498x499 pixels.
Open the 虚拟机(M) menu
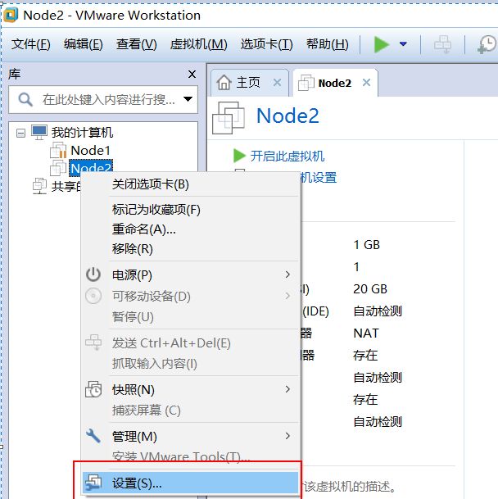(x=198, y=44)
